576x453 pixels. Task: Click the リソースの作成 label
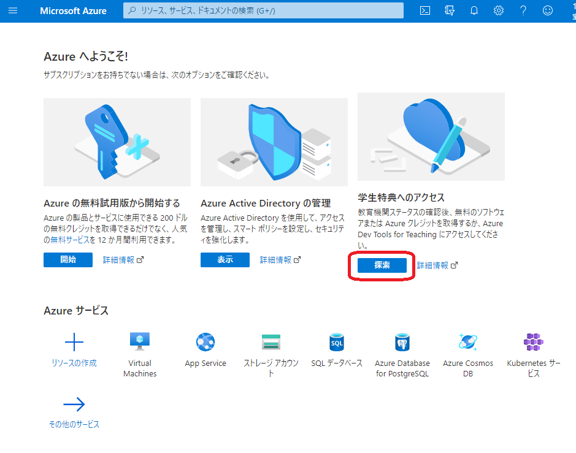tap(74, 363)
